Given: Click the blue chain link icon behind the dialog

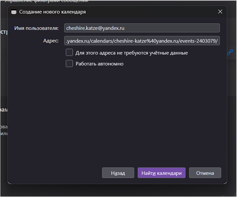Looking at the screenshot, I should (x=230, y=52).
